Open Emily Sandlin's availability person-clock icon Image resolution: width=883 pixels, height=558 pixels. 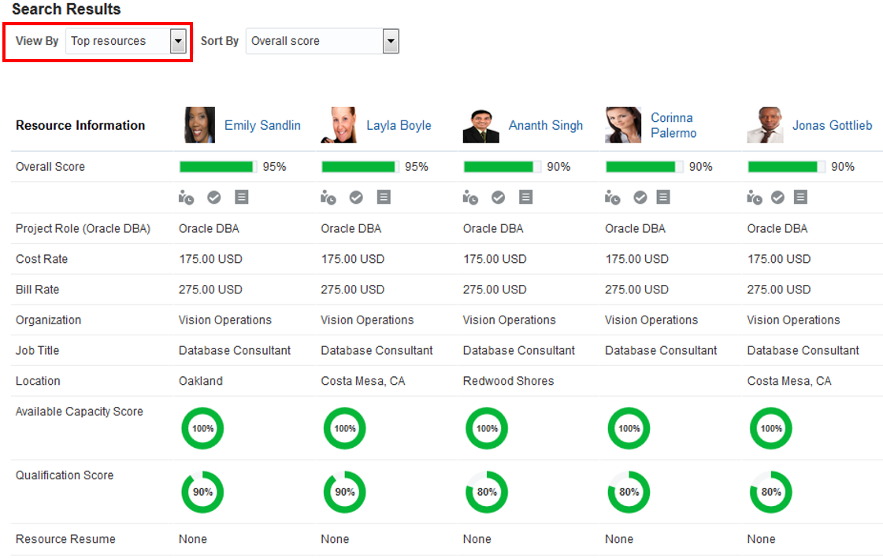click(x=186, y=198)
